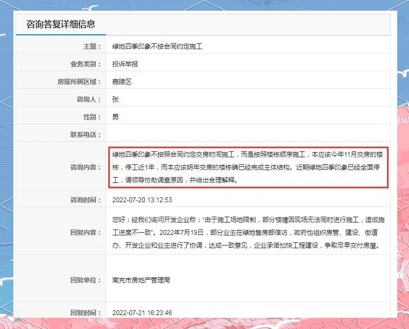Select the reply unit 南充市房地产管理局
409x329 pixels.
point(141,280)
